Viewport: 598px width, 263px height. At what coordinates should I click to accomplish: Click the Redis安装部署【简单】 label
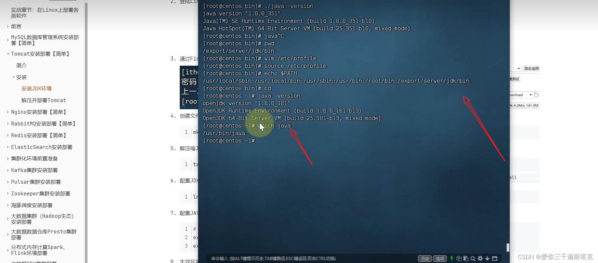(x=39, y=136)
